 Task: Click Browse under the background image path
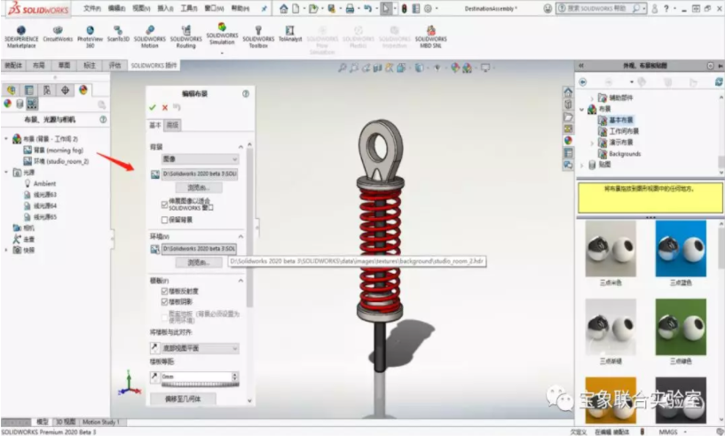point(199,188)
